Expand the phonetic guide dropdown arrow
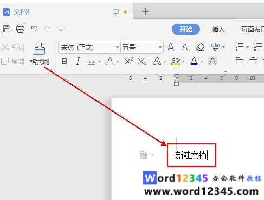The height and width of the screenshot is (200, 264). click(224, 48)
